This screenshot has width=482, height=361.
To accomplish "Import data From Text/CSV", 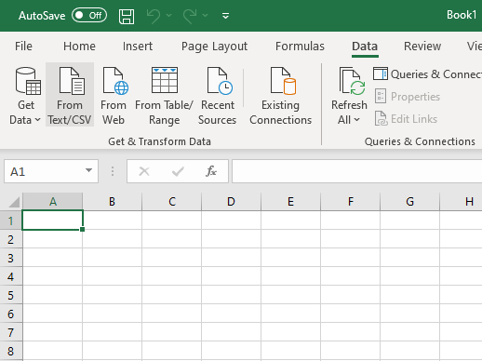I will point(70,95).
